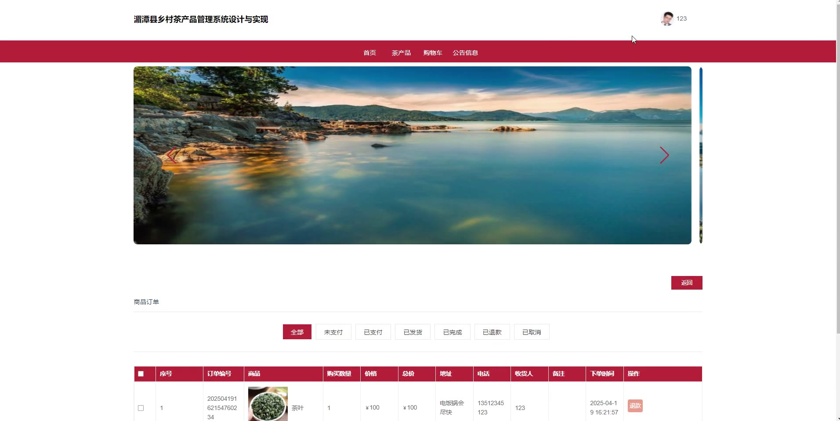Open the 茶产品 navigation item

(x=401, y=53)
